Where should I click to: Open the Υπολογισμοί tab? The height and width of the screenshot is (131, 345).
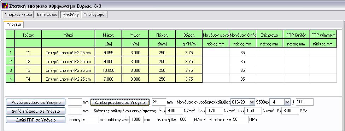coord(94,15)
